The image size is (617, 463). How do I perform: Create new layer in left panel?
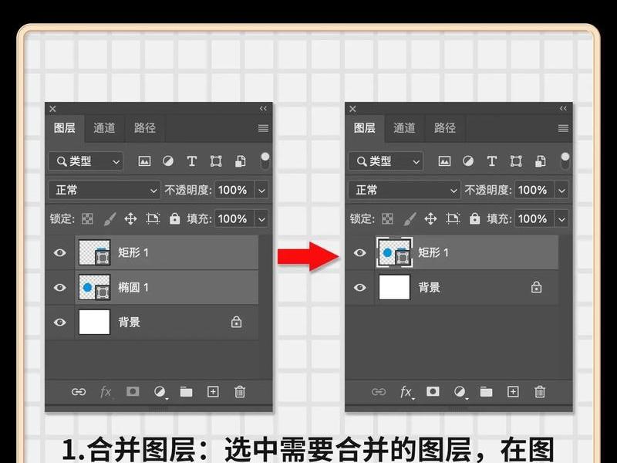pos(213,392)
